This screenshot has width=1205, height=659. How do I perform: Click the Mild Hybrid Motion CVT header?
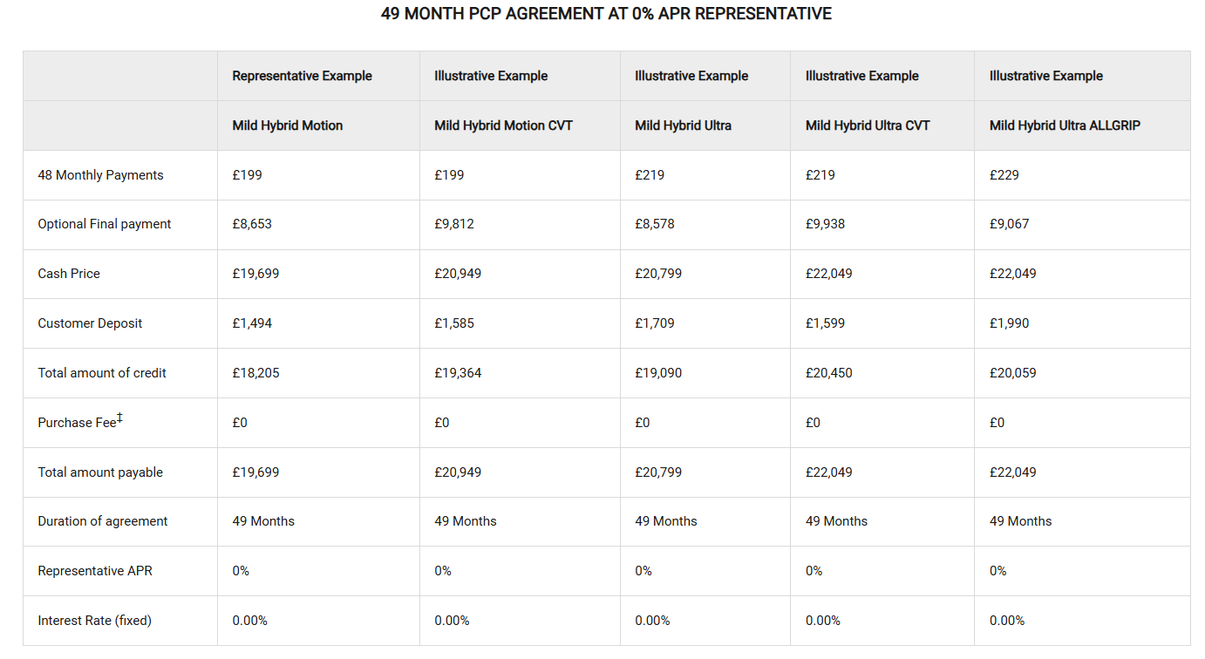[503, 126]
